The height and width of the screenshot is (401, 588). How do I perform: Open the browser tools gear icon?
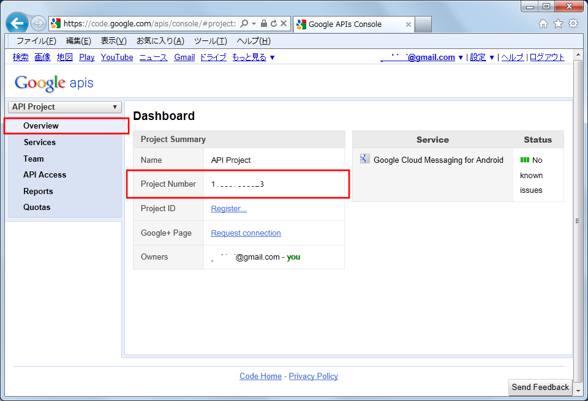click(573, 24)
